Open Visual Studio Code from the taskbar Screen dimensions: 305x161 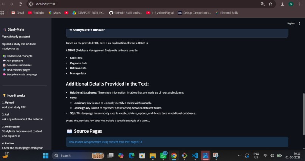pyautogui.click(x=195, y=156)
